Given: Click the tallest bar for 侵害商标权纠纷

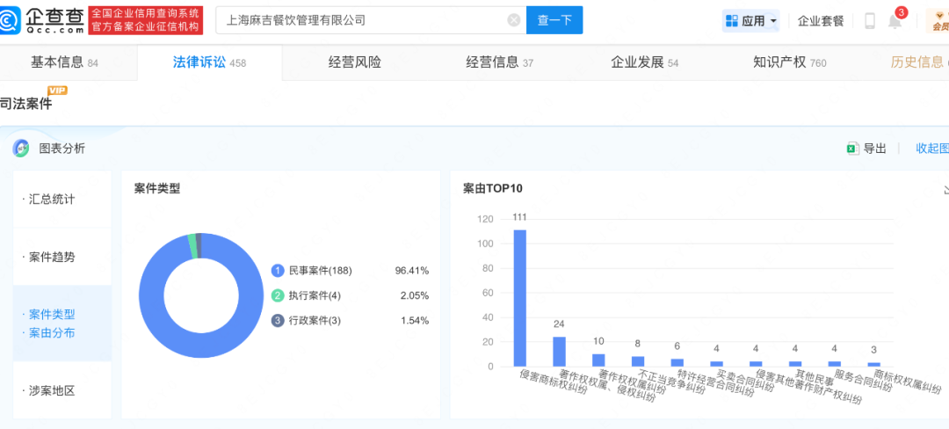Looking at the screenshot, I should point(520,297).
